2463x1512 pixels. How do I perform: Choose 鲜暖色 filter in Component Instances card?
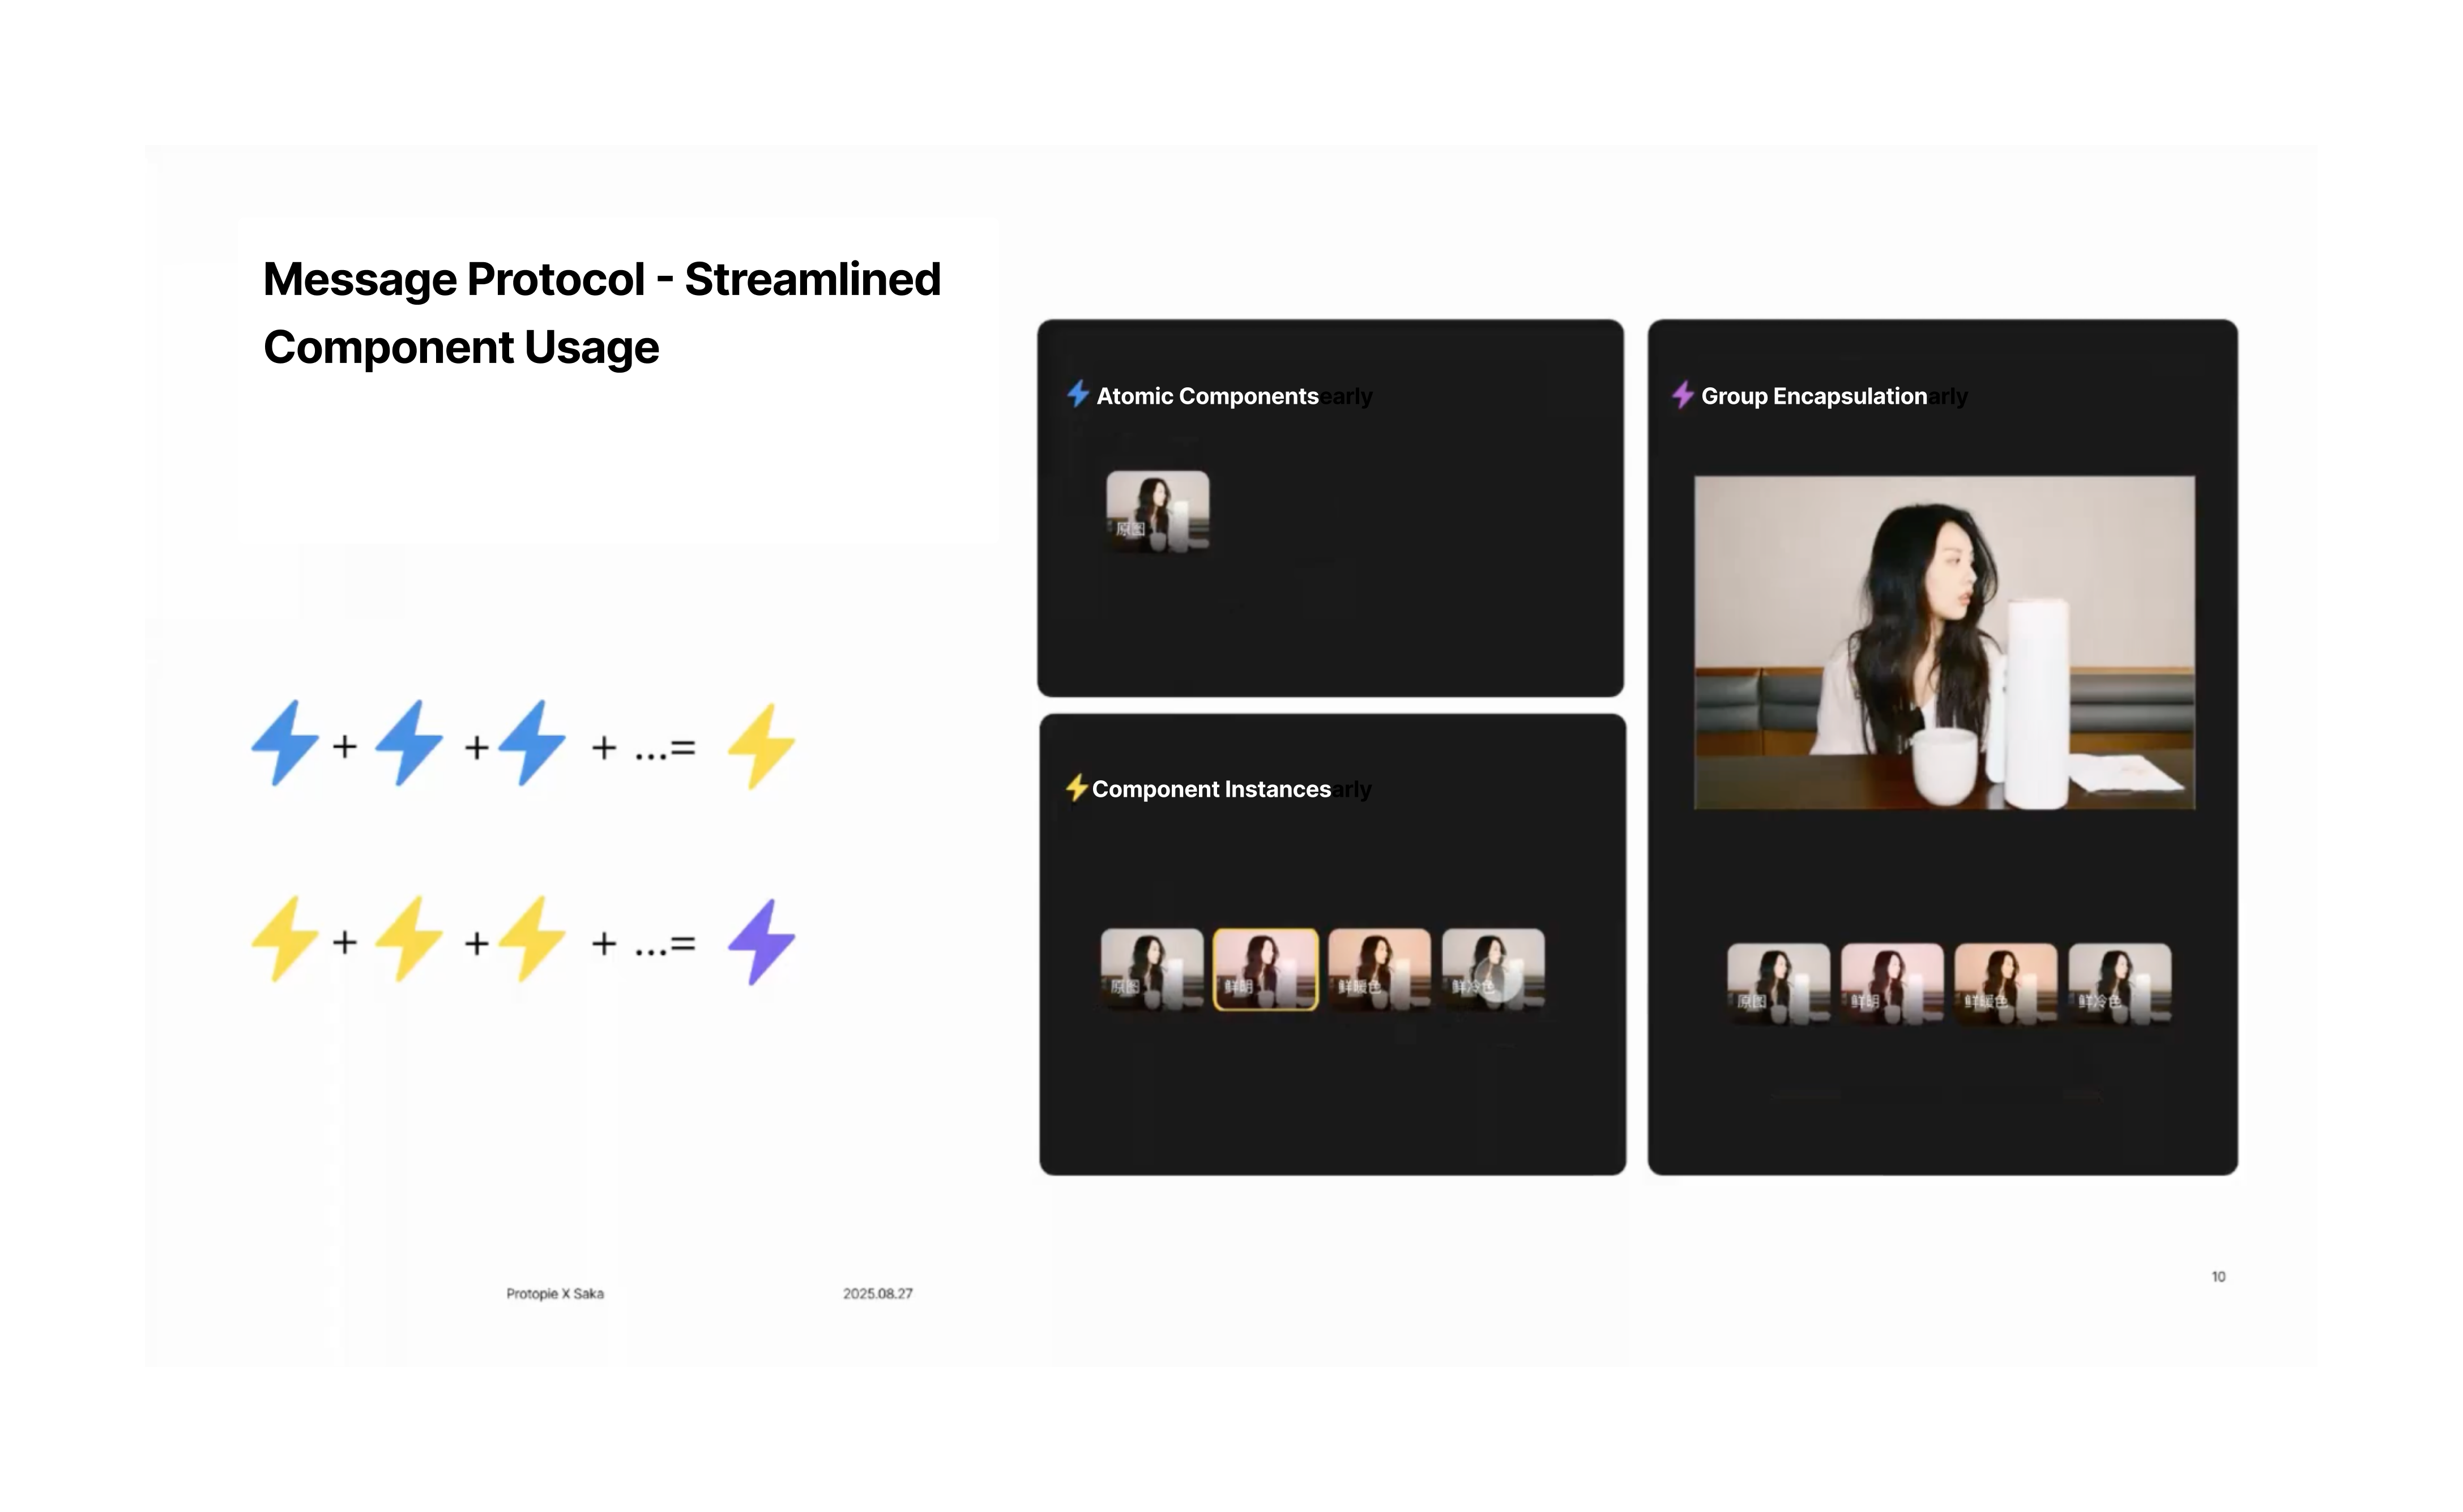1379,969
